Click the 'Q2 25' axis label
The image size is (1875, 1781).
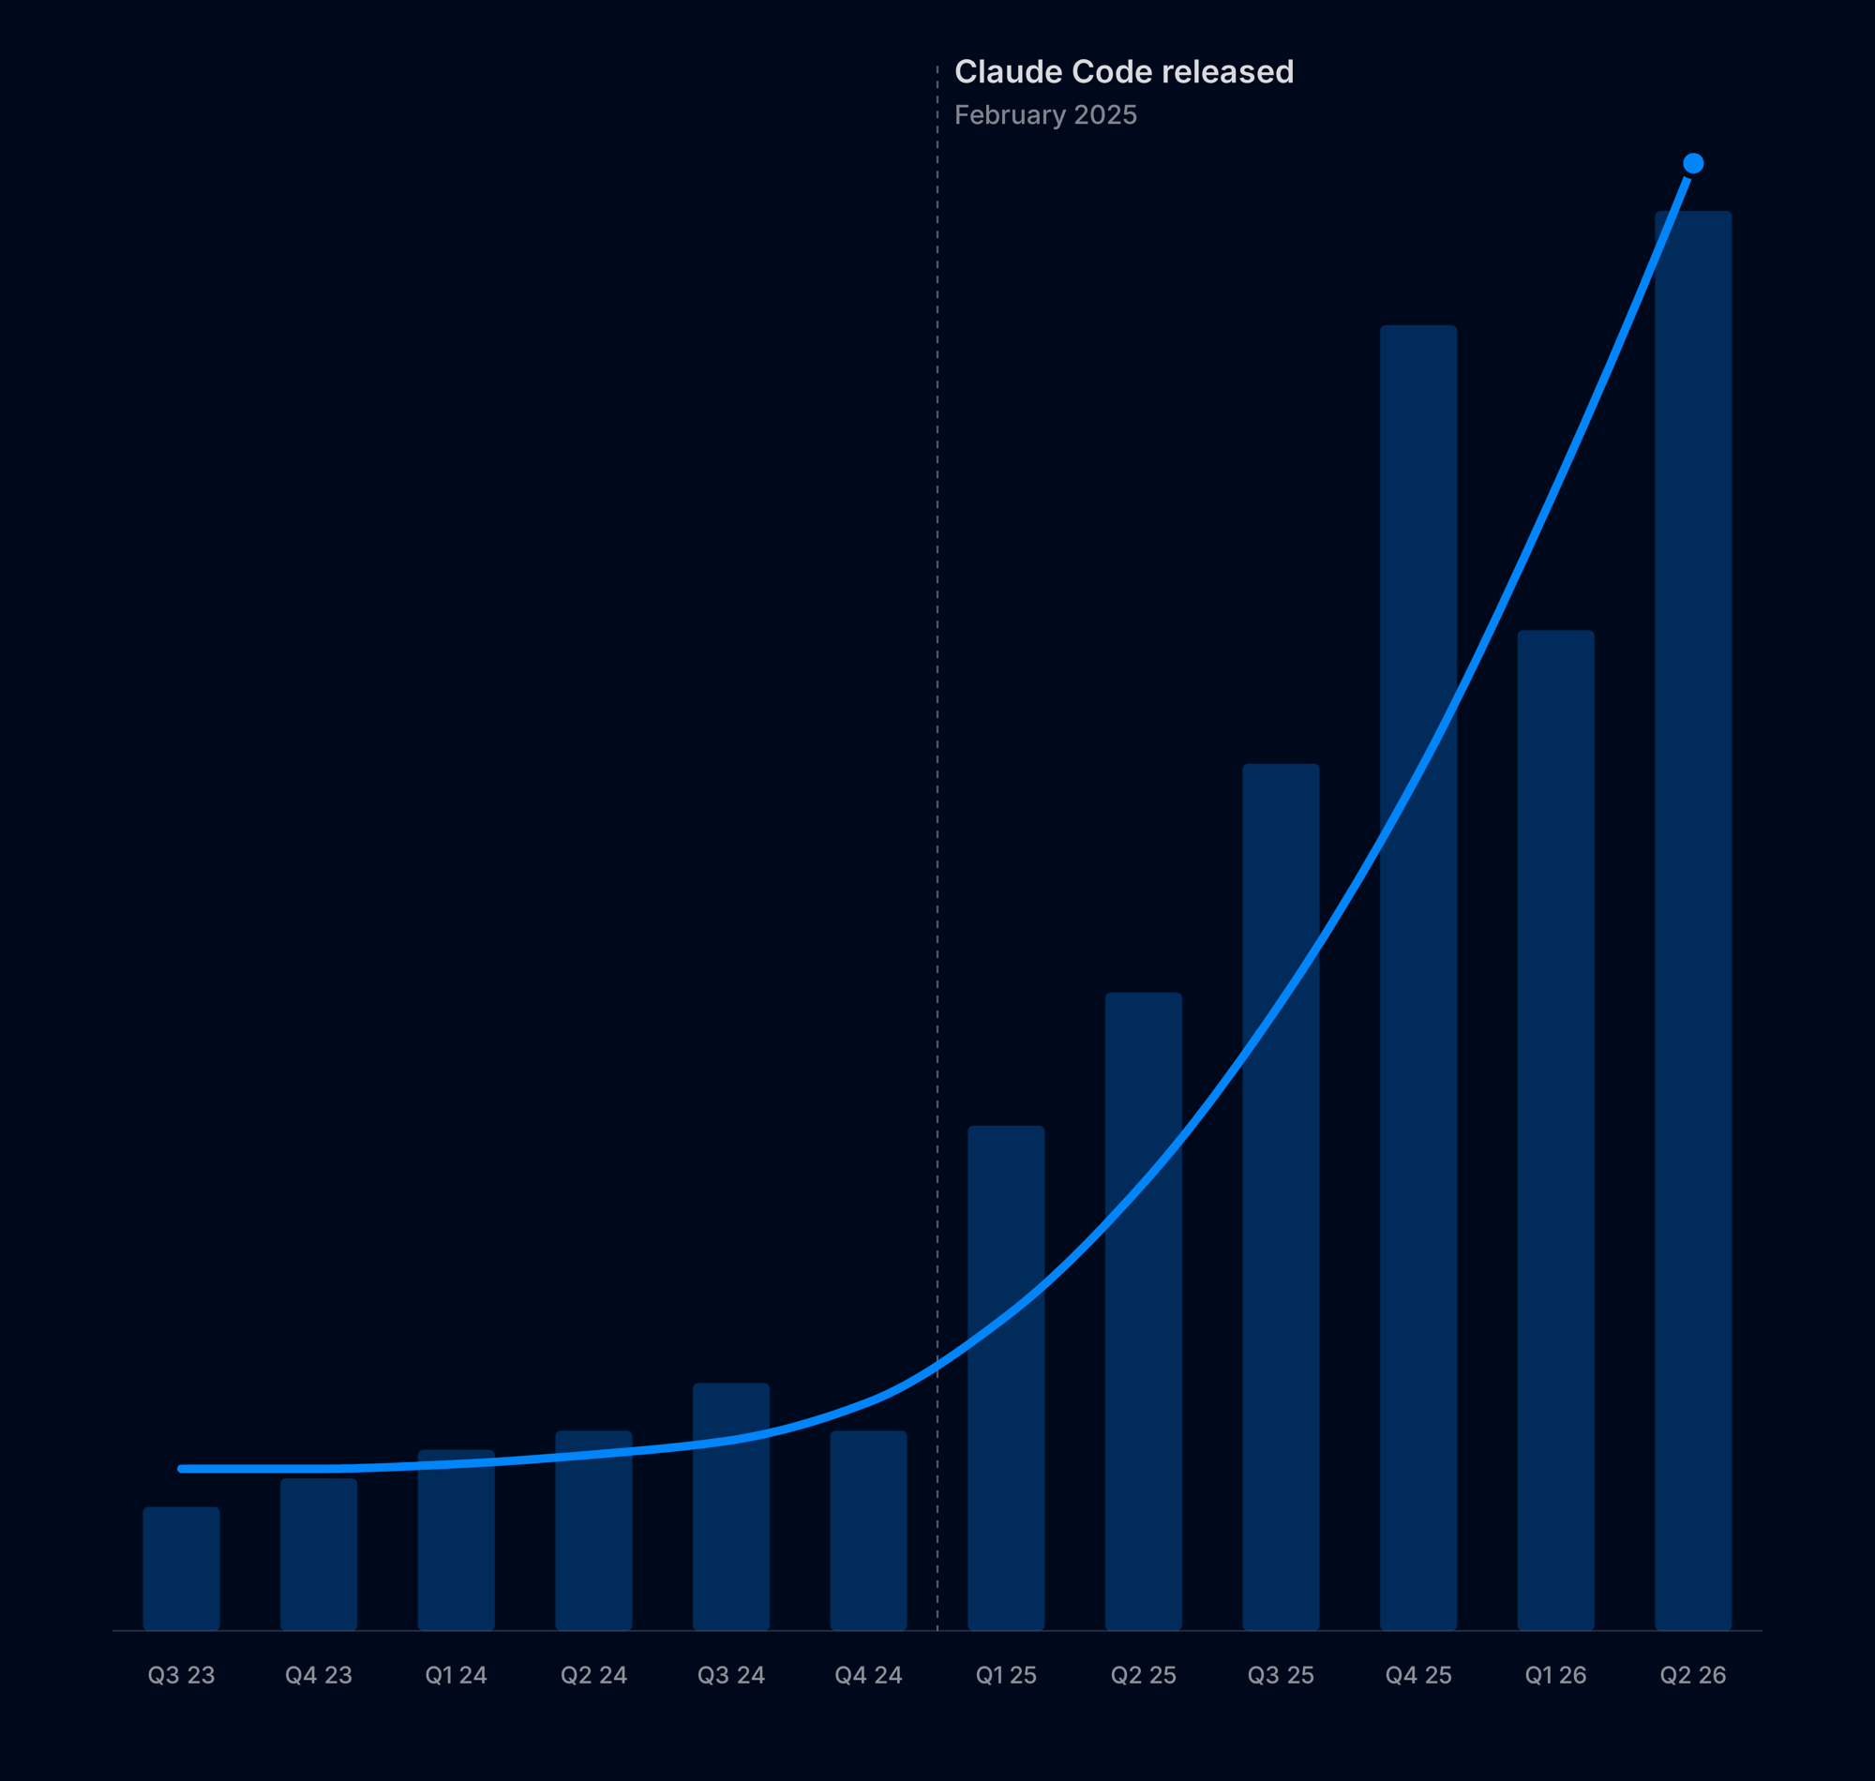point(1144,1676)
